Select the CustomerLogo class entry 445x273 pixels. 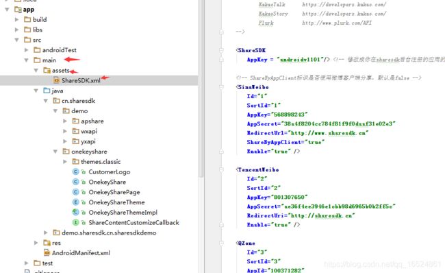[110, 171]
